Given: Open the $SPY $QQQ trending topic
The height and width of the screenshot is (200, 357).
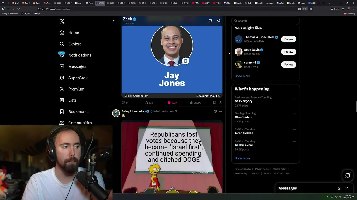Looking at the screenshot, I should (x=243, y=101).
